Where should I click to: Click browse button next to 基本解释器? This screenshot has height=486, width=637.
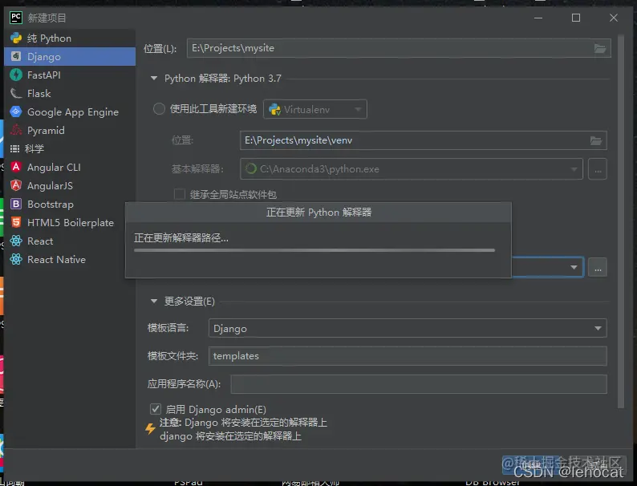pos(598,169)
